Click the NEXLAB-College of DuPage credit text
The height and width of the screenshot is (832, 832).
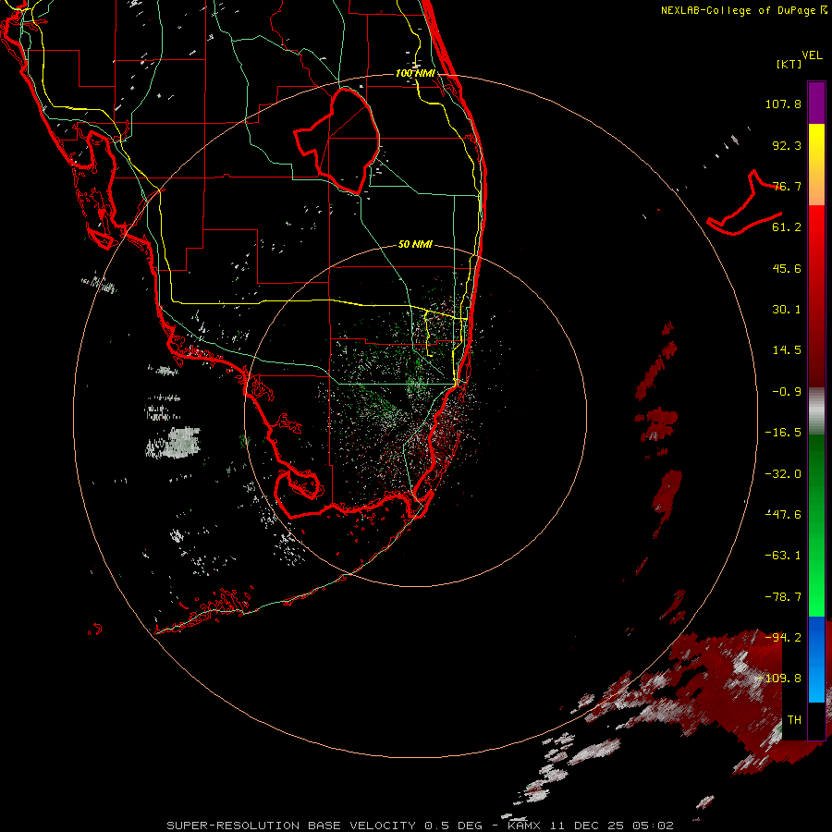pyautogui.click(x=740, y=10)
